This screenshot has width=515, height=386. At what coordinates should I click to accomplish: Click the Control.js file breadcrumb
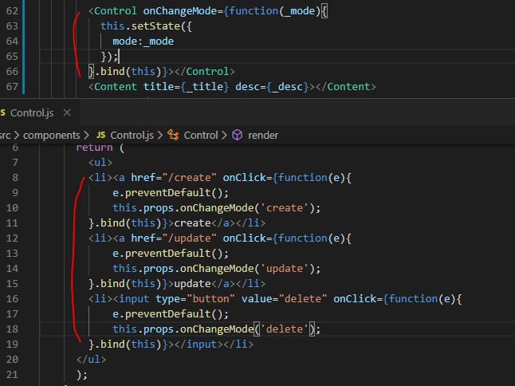click(x=132, y=135)
